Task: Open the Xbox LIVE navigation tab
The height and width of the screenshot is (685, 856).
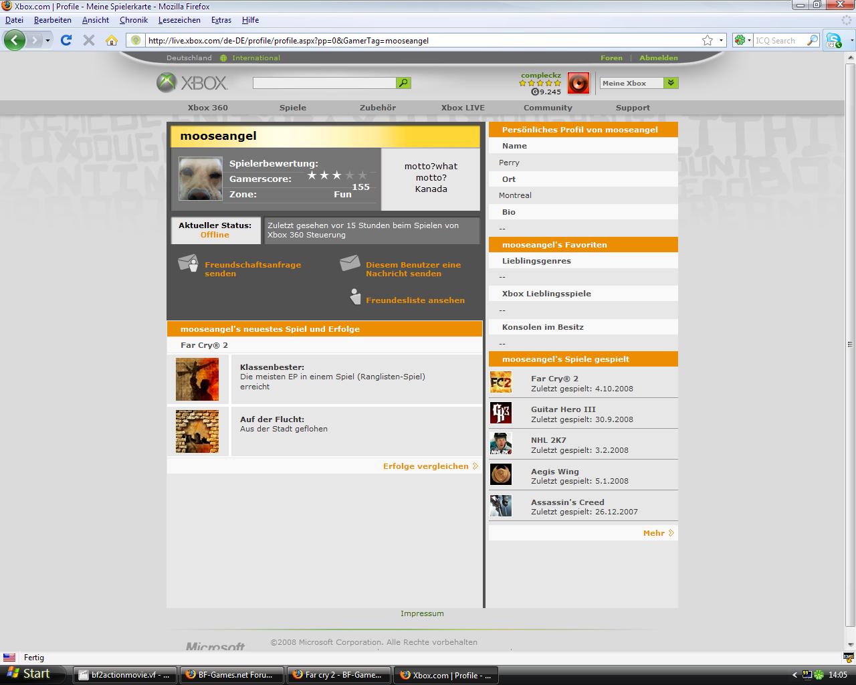Action: (463, 108)
